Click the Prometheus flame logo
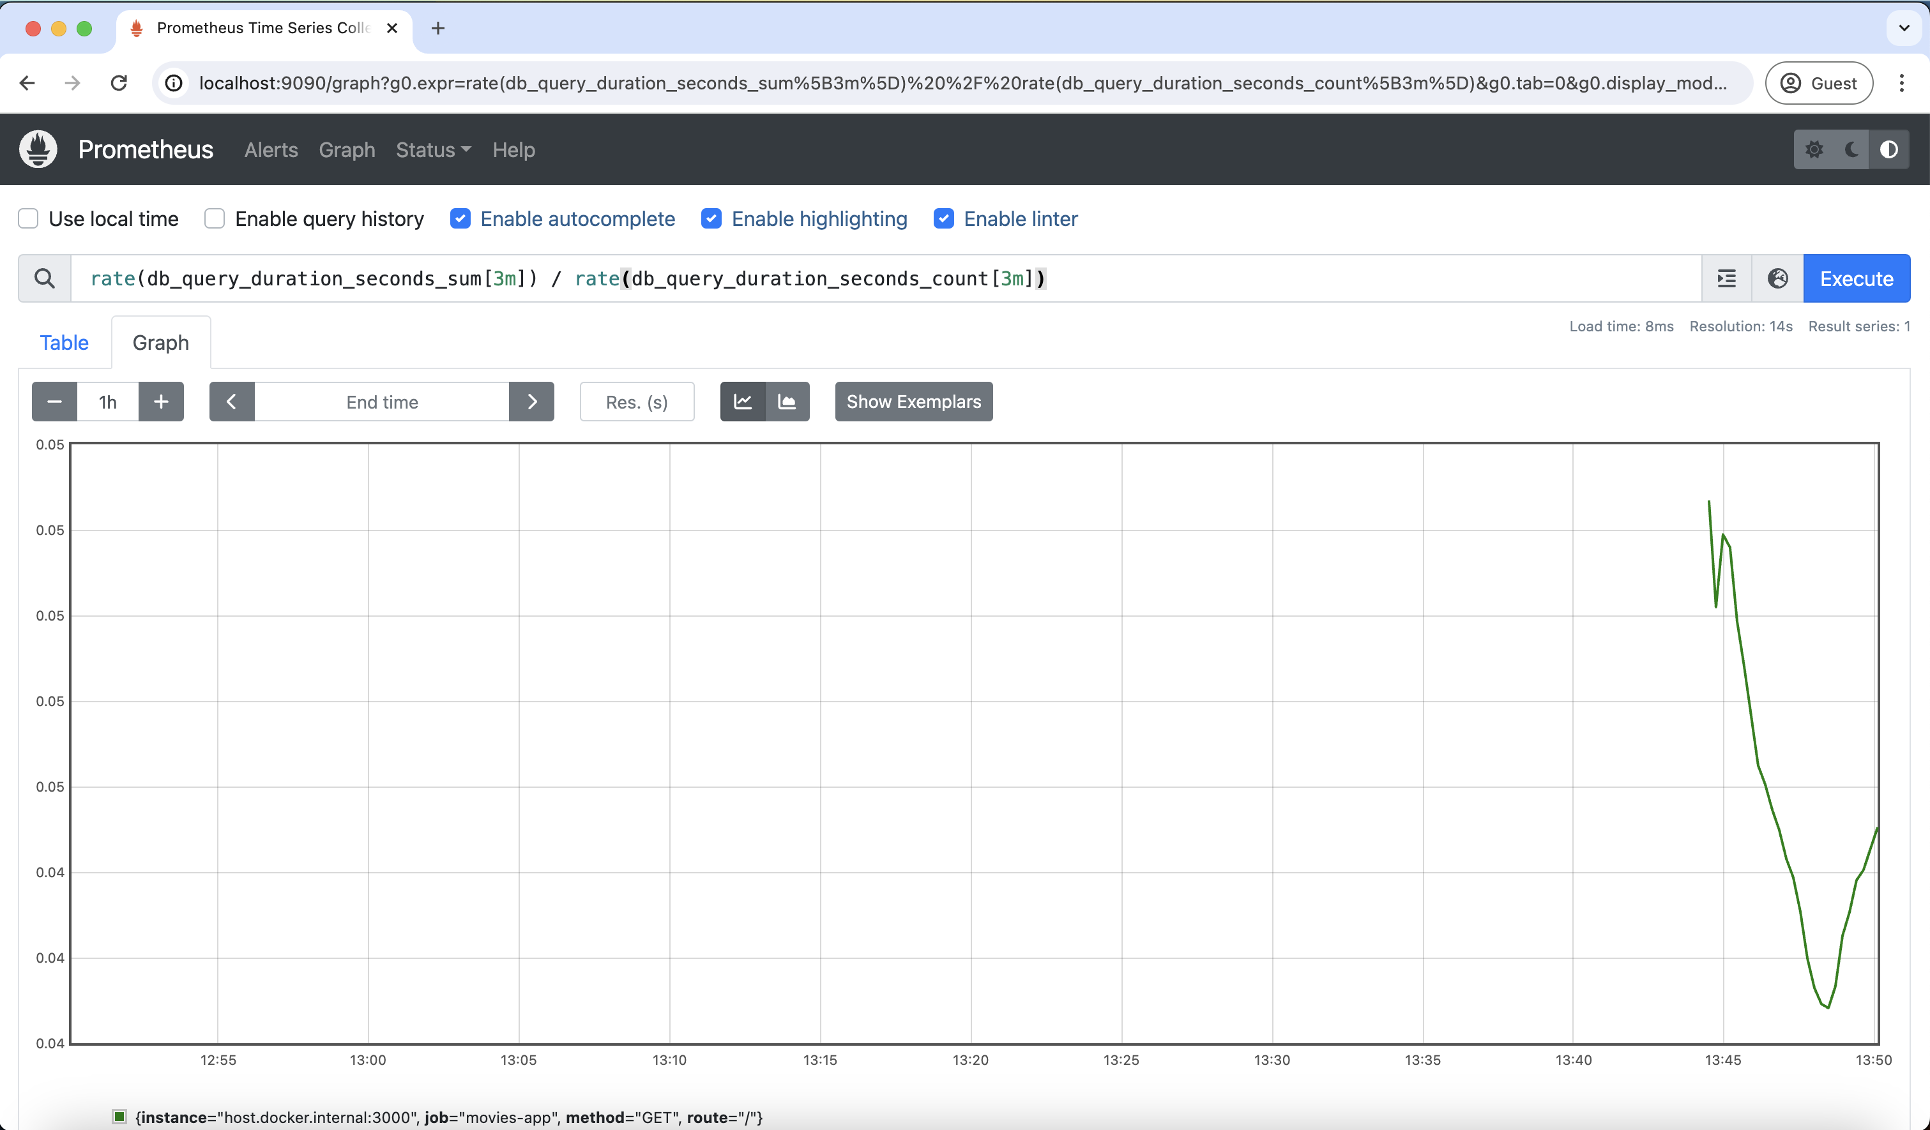The width and height of the screenshot is (1930, 1130). (38, 149)
